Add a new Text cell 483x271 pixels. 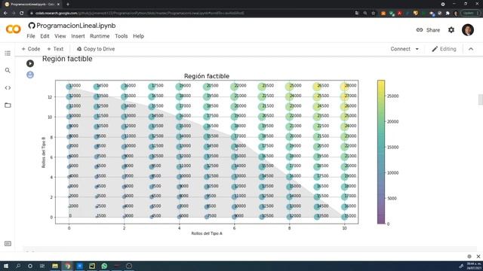point(55,49)
